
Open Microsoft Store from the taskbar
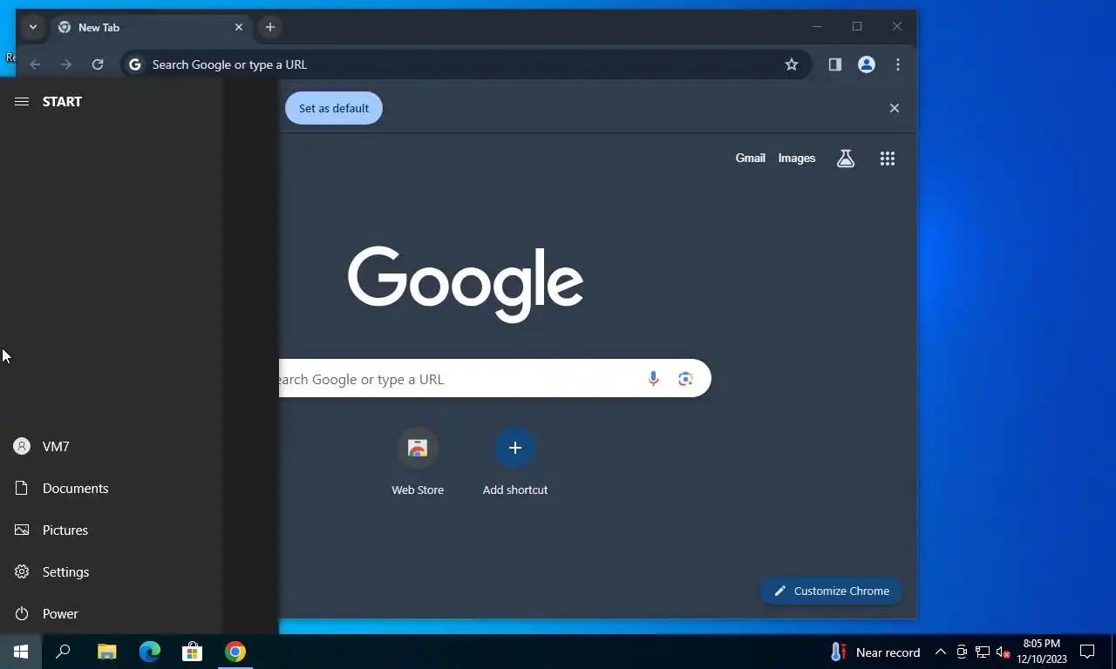click(x=192, y=652)
